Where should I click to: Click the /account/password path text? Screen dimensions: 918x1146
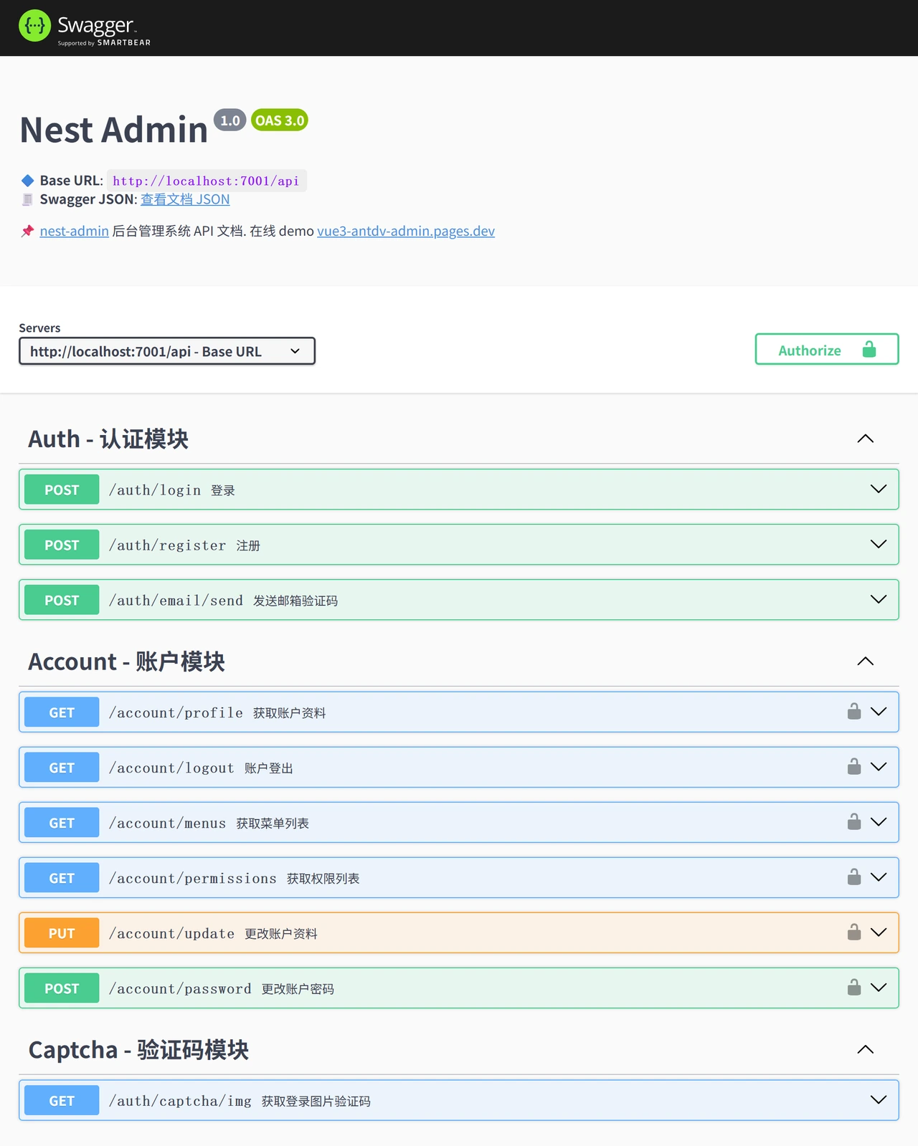(x=180, y=988)
